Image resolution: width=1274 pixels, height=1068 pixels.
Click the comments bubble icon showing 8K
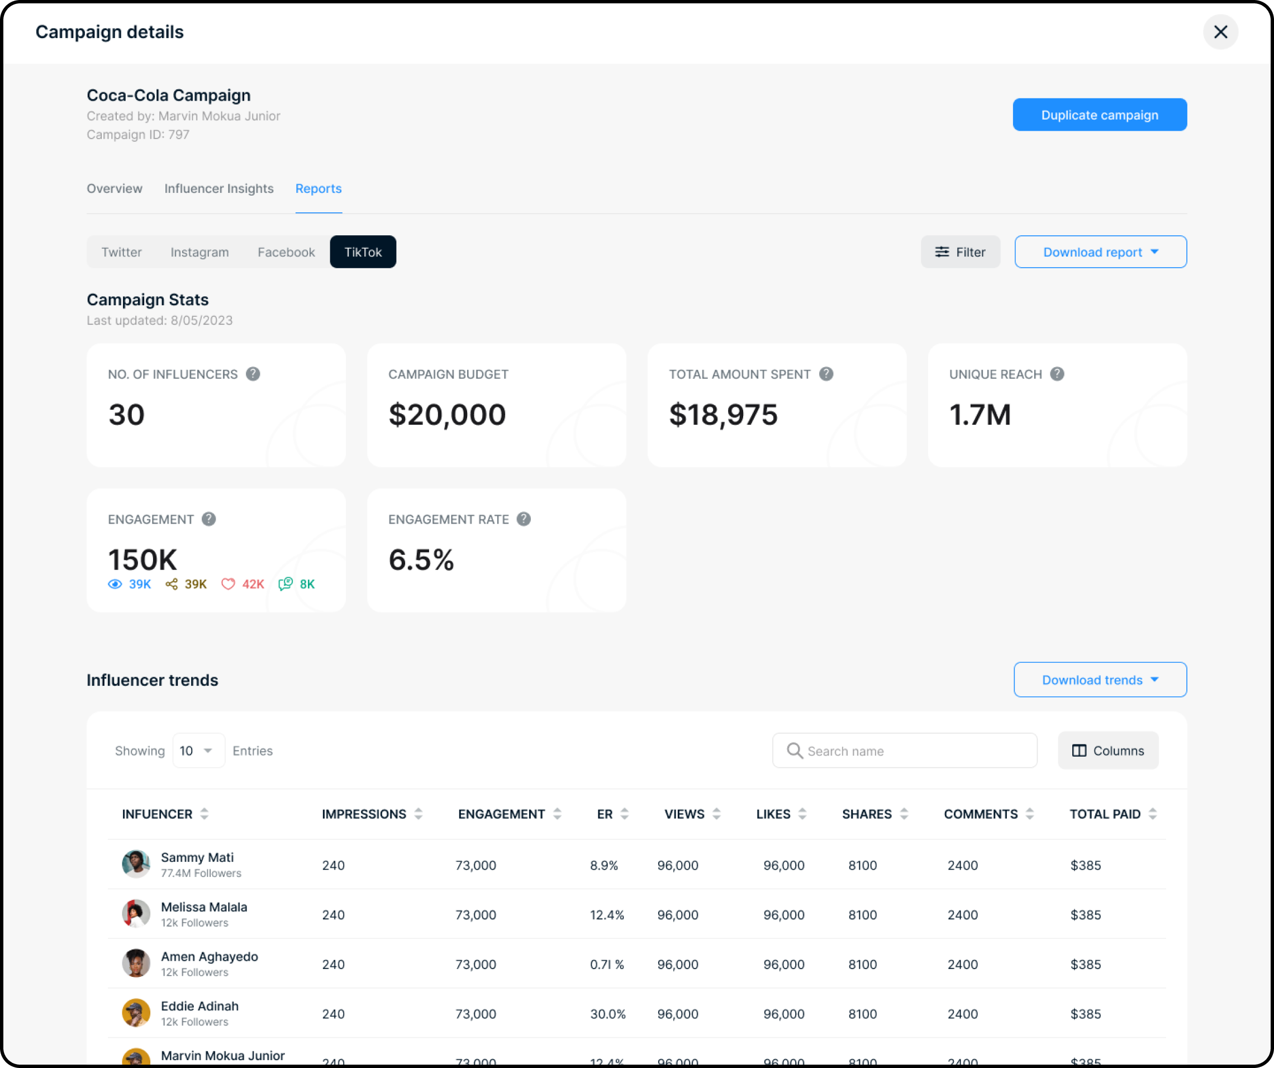[x=285, y=584]
